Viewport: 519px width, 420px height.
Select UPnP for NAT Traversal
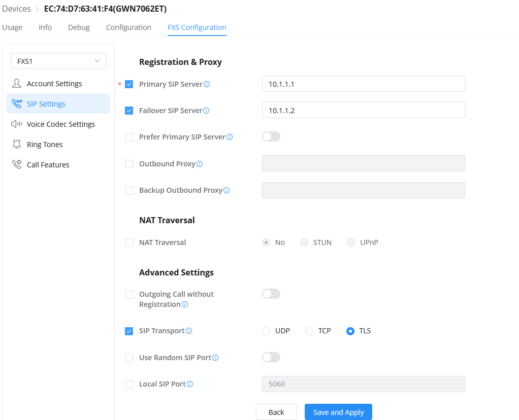click(x=351, y=243)
